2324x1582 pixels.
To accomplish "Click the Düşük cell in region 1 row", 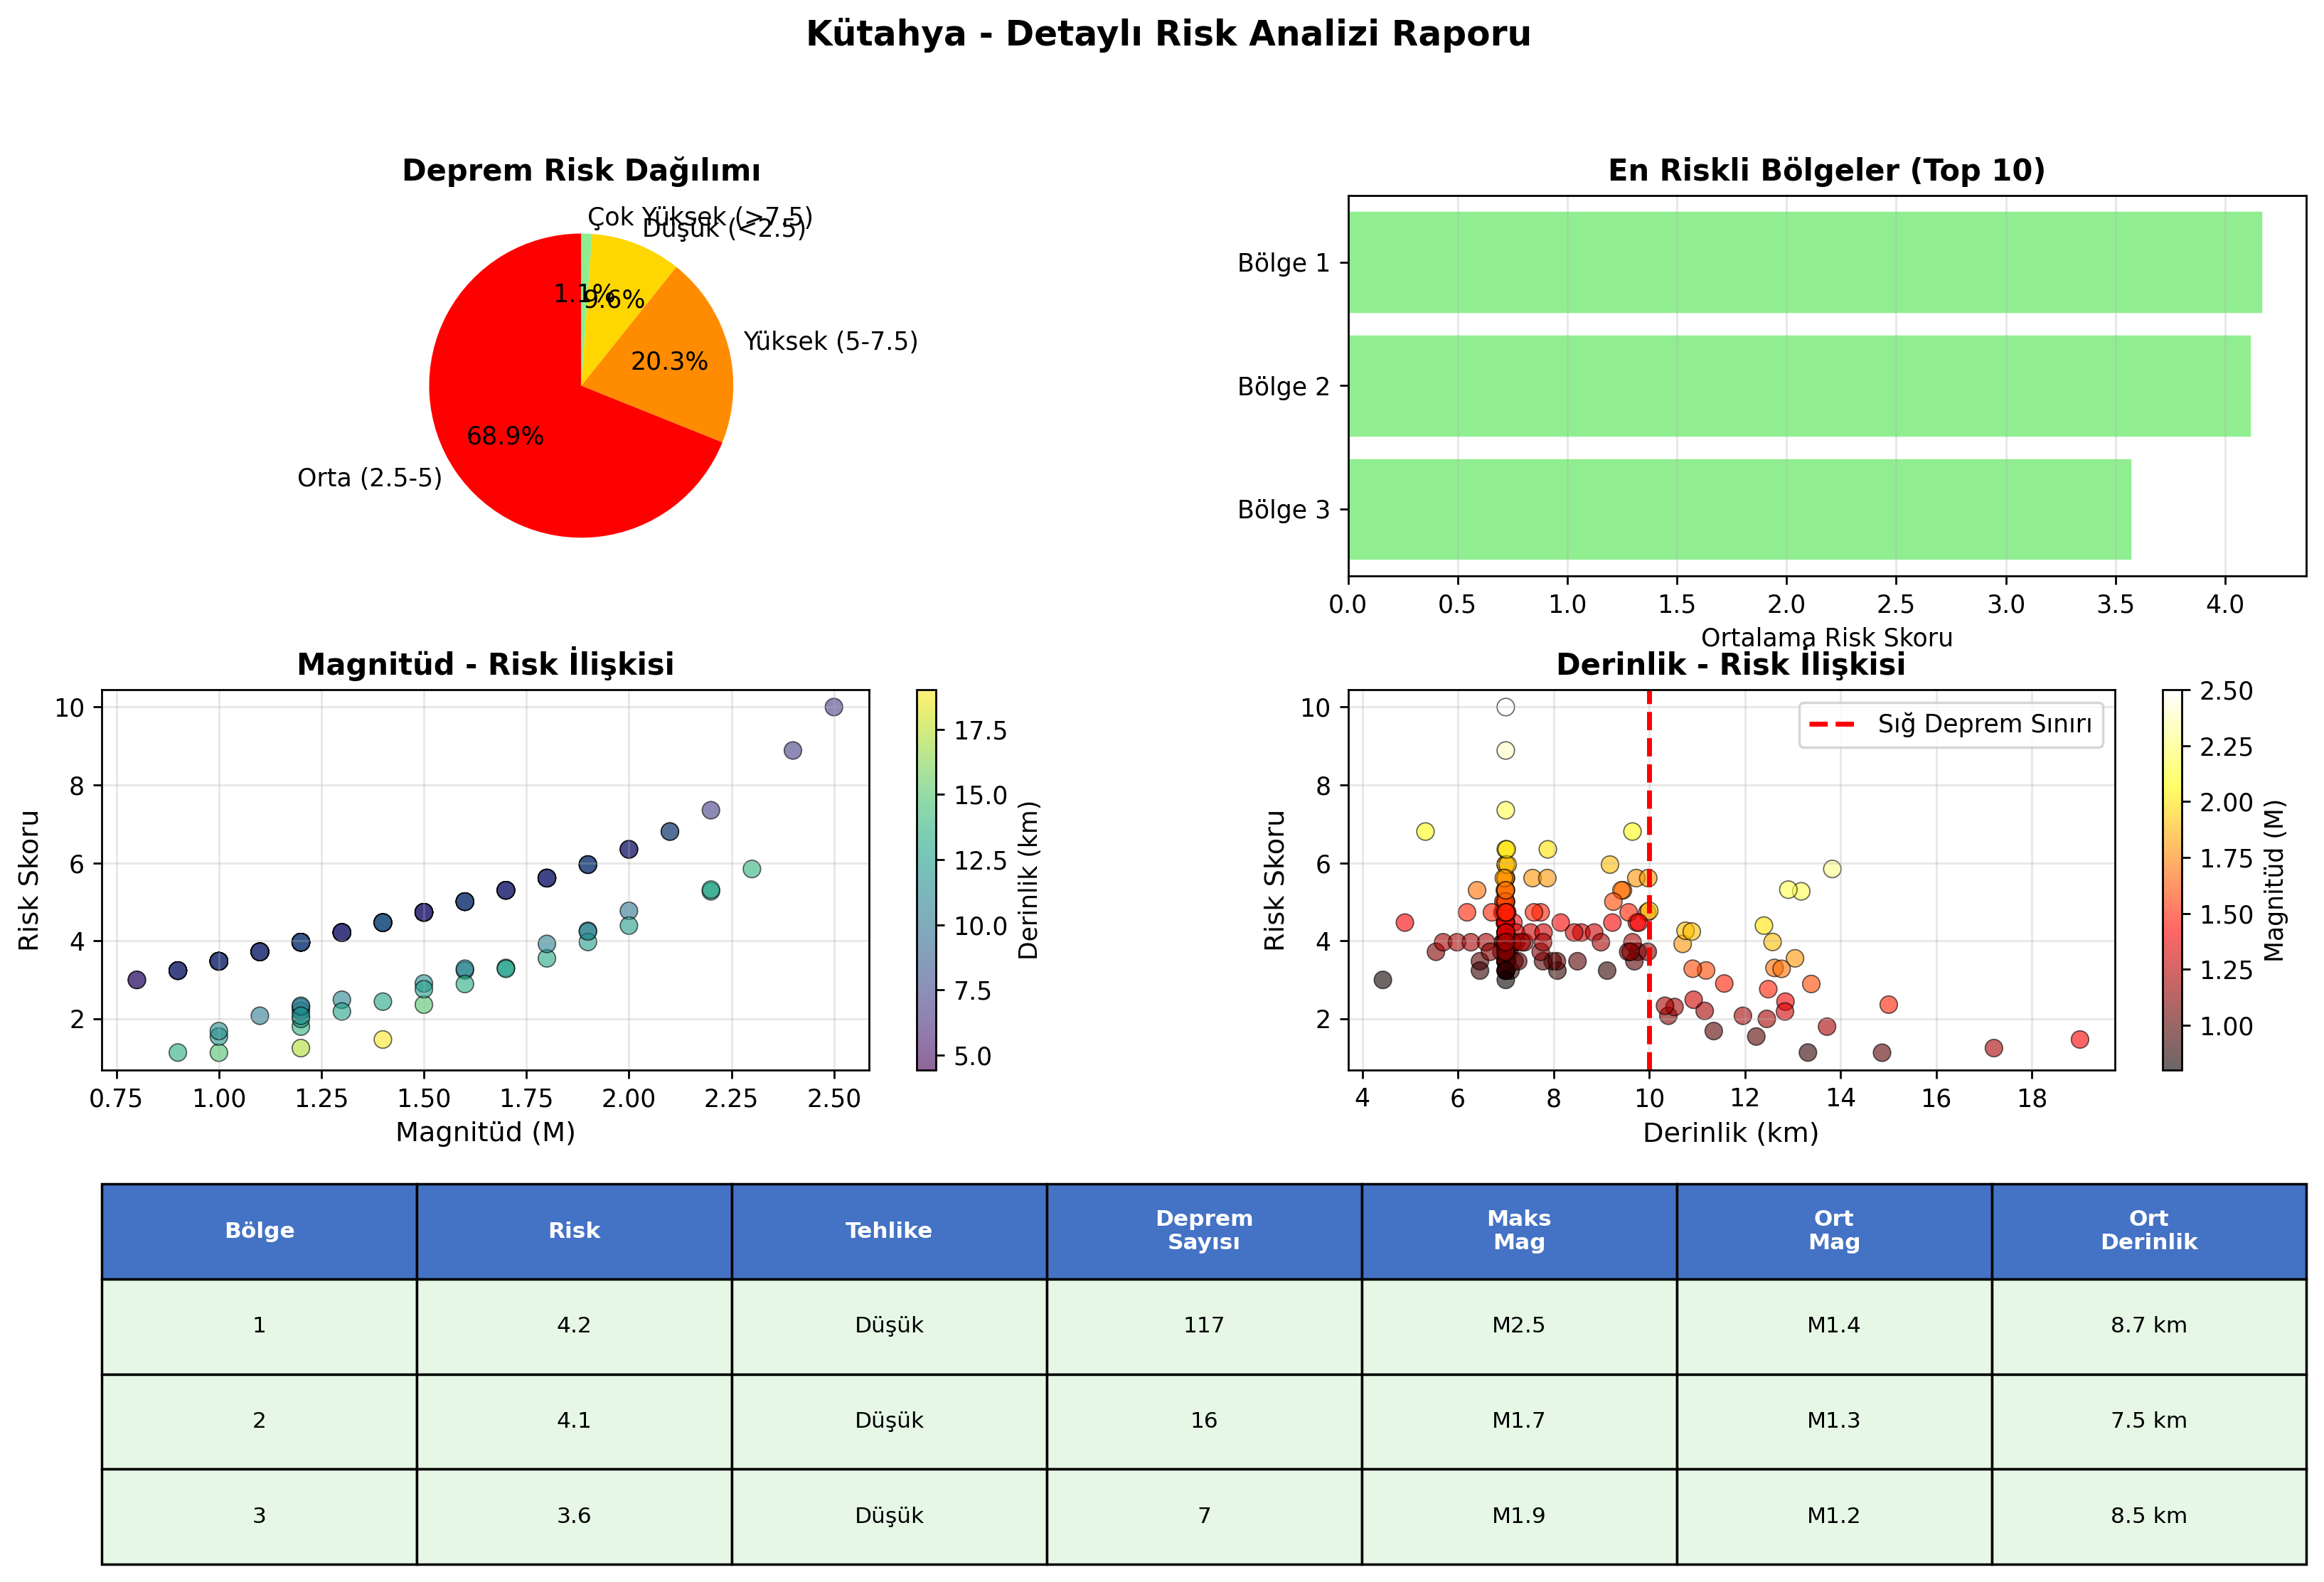I will [889, 1326].
